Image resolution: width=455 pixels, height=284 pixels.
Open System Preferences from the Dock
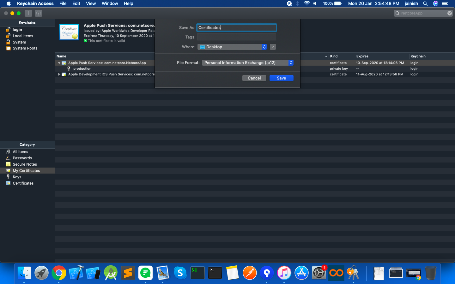(319, 273)
